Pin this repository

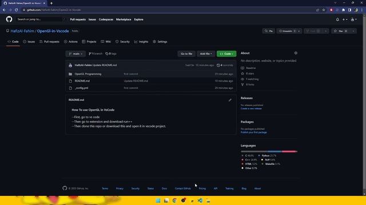pos(268,31)
